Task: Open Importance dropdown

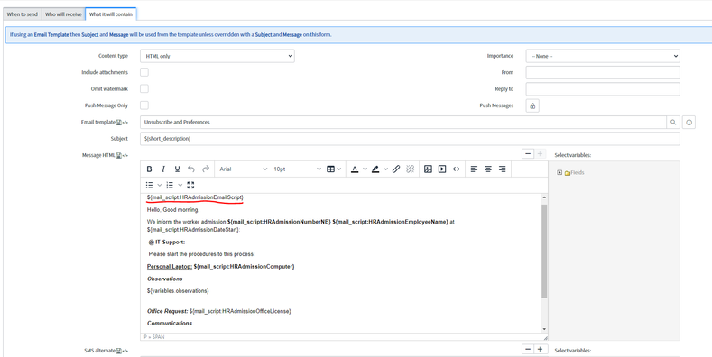Action: [603, 56]
